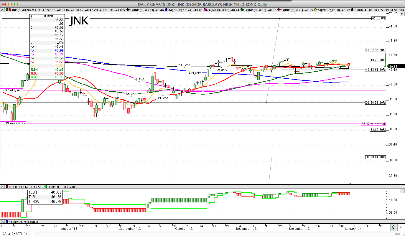Click the JNK (D) quote text in the legend bar
This screenshot has height=236, width=405.
pos(69,10)
